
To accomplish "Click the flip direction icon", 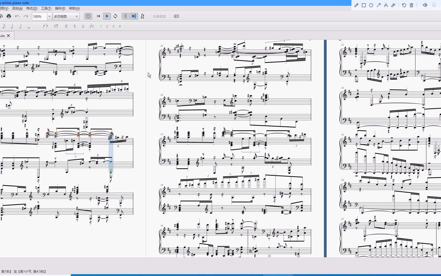I will [x=92, y=26].
